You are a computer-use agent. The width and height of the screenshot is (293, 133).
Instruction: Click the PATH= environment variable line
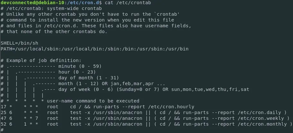click(94, 49)
